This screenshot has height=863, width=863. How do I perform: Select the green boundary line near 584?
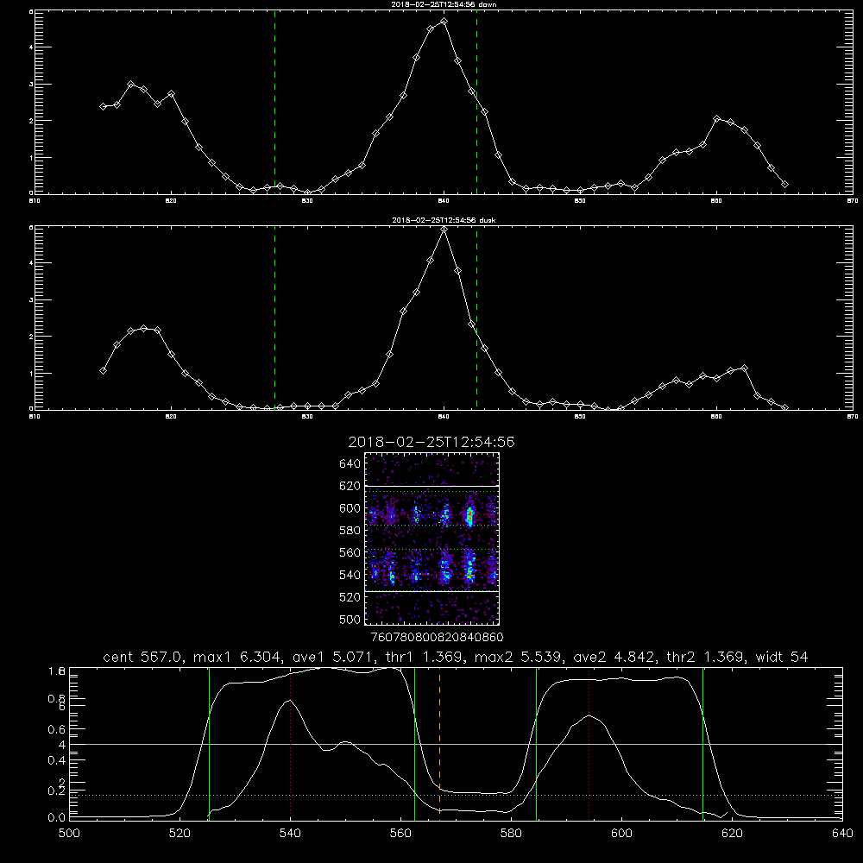click(536, 743)
